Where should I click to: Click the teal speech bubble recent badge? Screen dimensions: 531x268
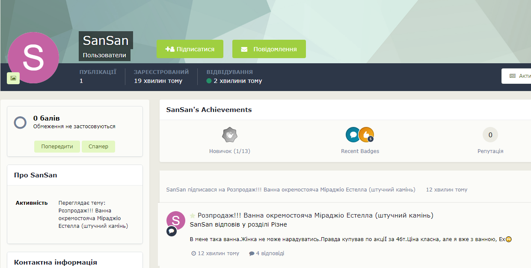353,135
